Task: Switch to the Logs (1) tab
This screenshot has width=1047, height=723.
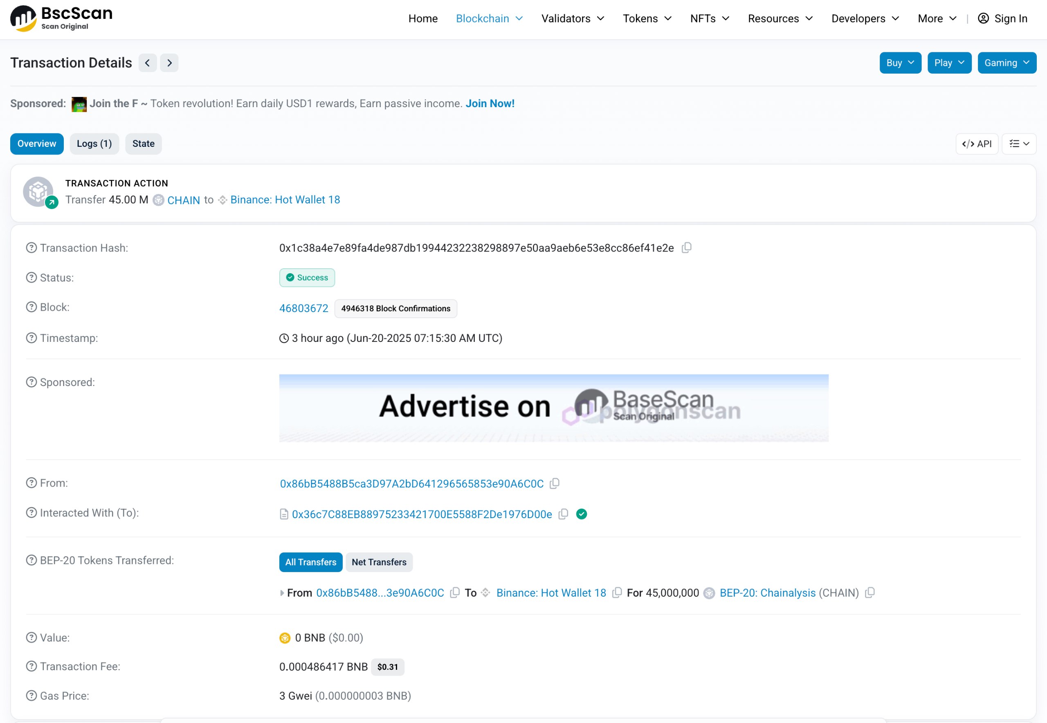Action: [94, 144]
